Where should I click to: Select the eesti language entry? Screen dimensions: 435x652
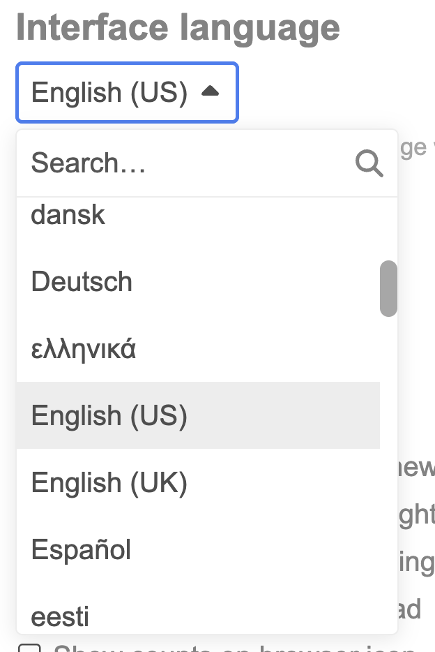[60, 616]
